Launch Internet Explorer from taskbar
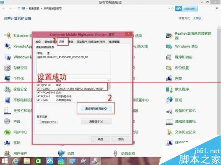This screenshot has height=165, width=221. [x=15, y=161]
